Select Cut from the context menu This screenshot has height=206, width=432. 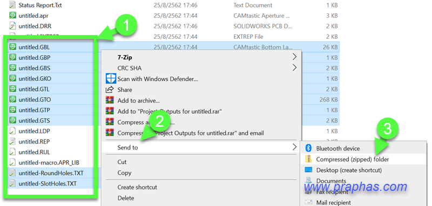201,162
